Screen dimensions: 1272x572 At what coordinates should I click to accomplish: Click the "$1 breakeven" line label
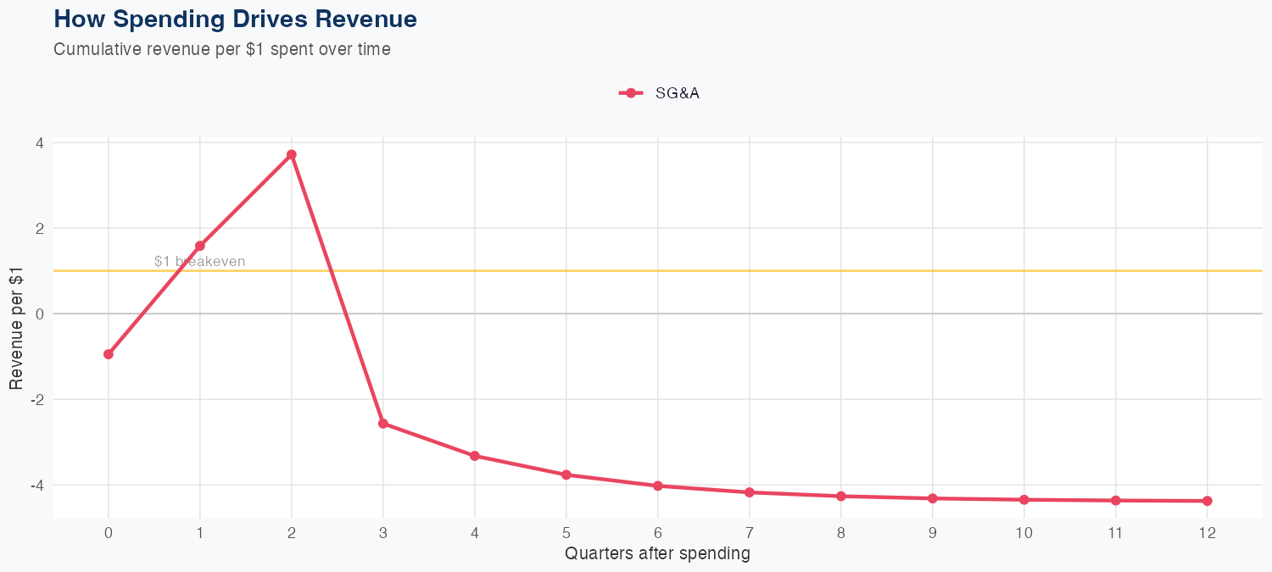point(200,262)
